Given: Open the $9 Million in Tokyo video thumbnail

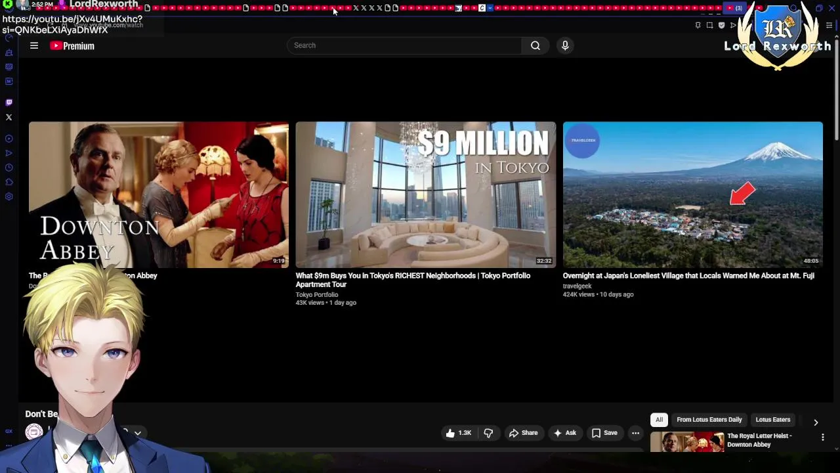Looking at the screenshot, I should pyautogui.click(x=425, y=194).
